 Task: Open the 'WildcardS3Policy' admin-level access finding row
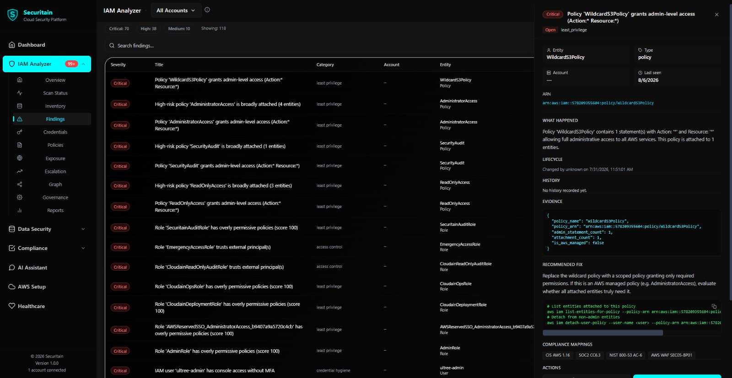click(x=319, y=83)
